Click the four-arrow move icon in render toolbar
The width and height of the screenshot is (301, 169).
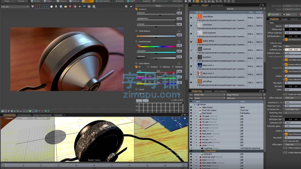click(x=75, y=6)
